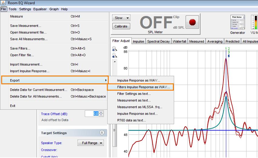The width and height of the screenshot is (258, 158).
Task: Click the Speaker Type: label
Action: (x=51, y=143)
